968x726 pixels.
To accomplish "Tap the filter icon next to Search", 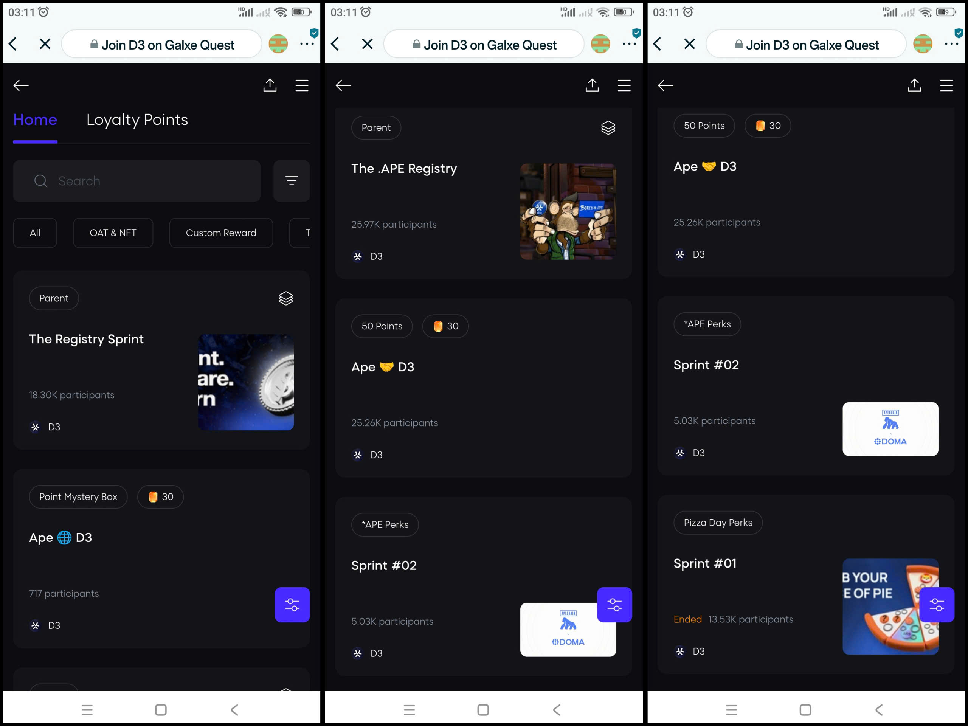I will click(292, 181).
